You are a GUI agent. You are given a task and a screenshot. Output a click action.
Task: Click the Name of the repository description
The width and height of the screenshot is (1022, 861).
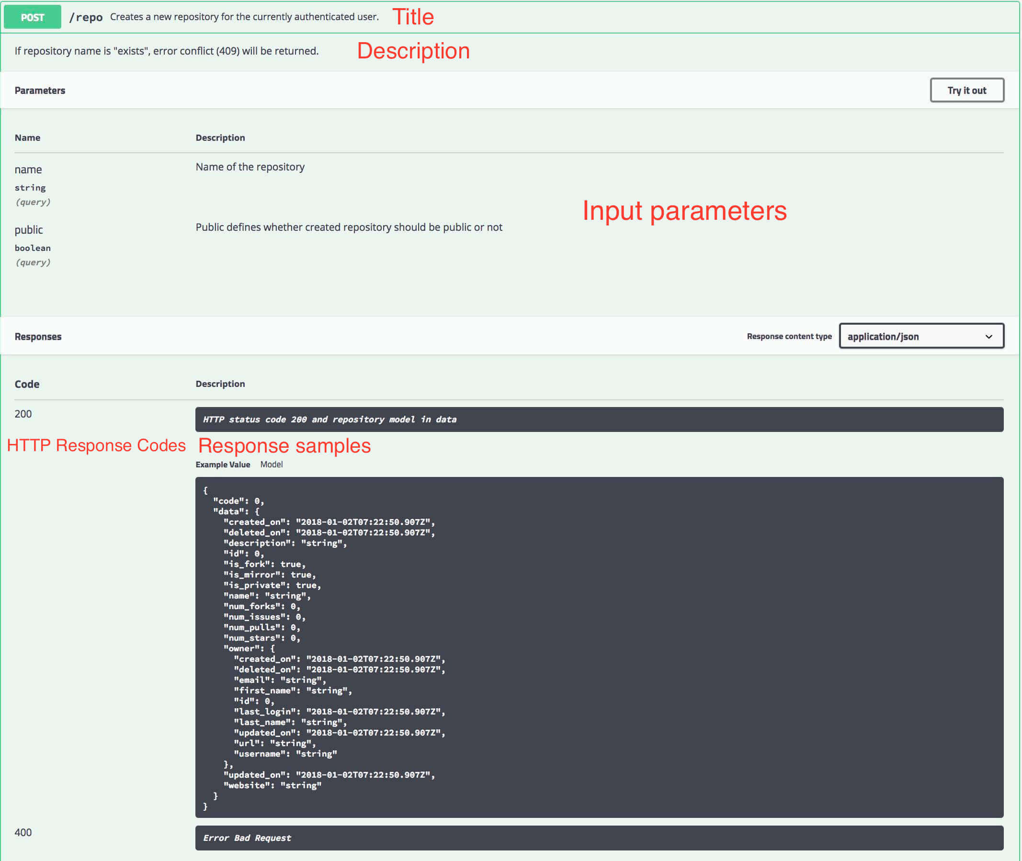[x=250, y=167]
